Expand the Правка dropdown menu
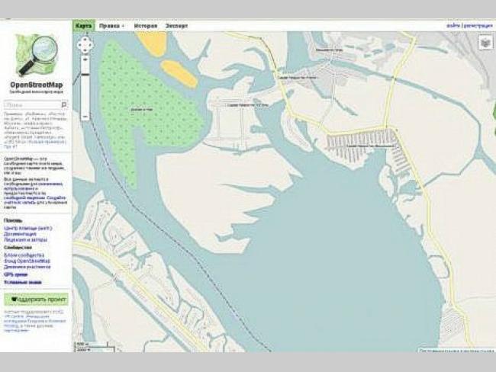Viewport: 496px width, 372px height. click(111, 26)
